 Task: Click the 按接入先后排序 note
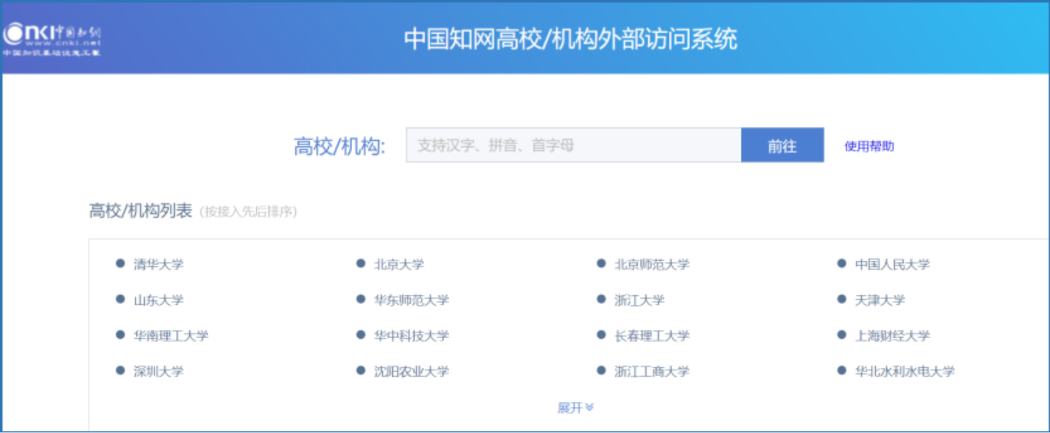pyautogui.click(x=248, y=212)
